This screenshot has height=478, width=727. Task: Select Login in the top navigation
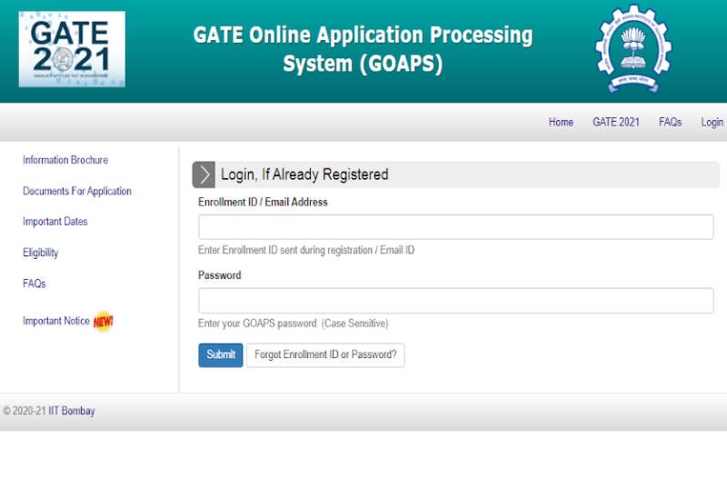pos(712,123)
